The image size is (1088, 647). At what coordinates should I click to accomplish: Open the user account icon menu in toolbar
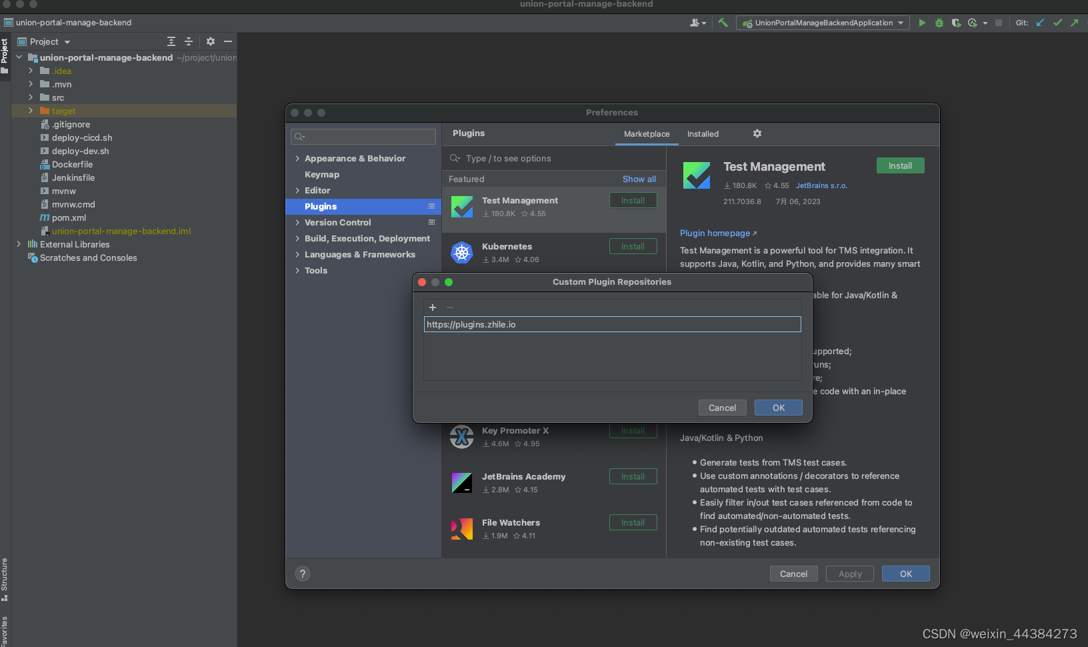click(x=697, y=23)
